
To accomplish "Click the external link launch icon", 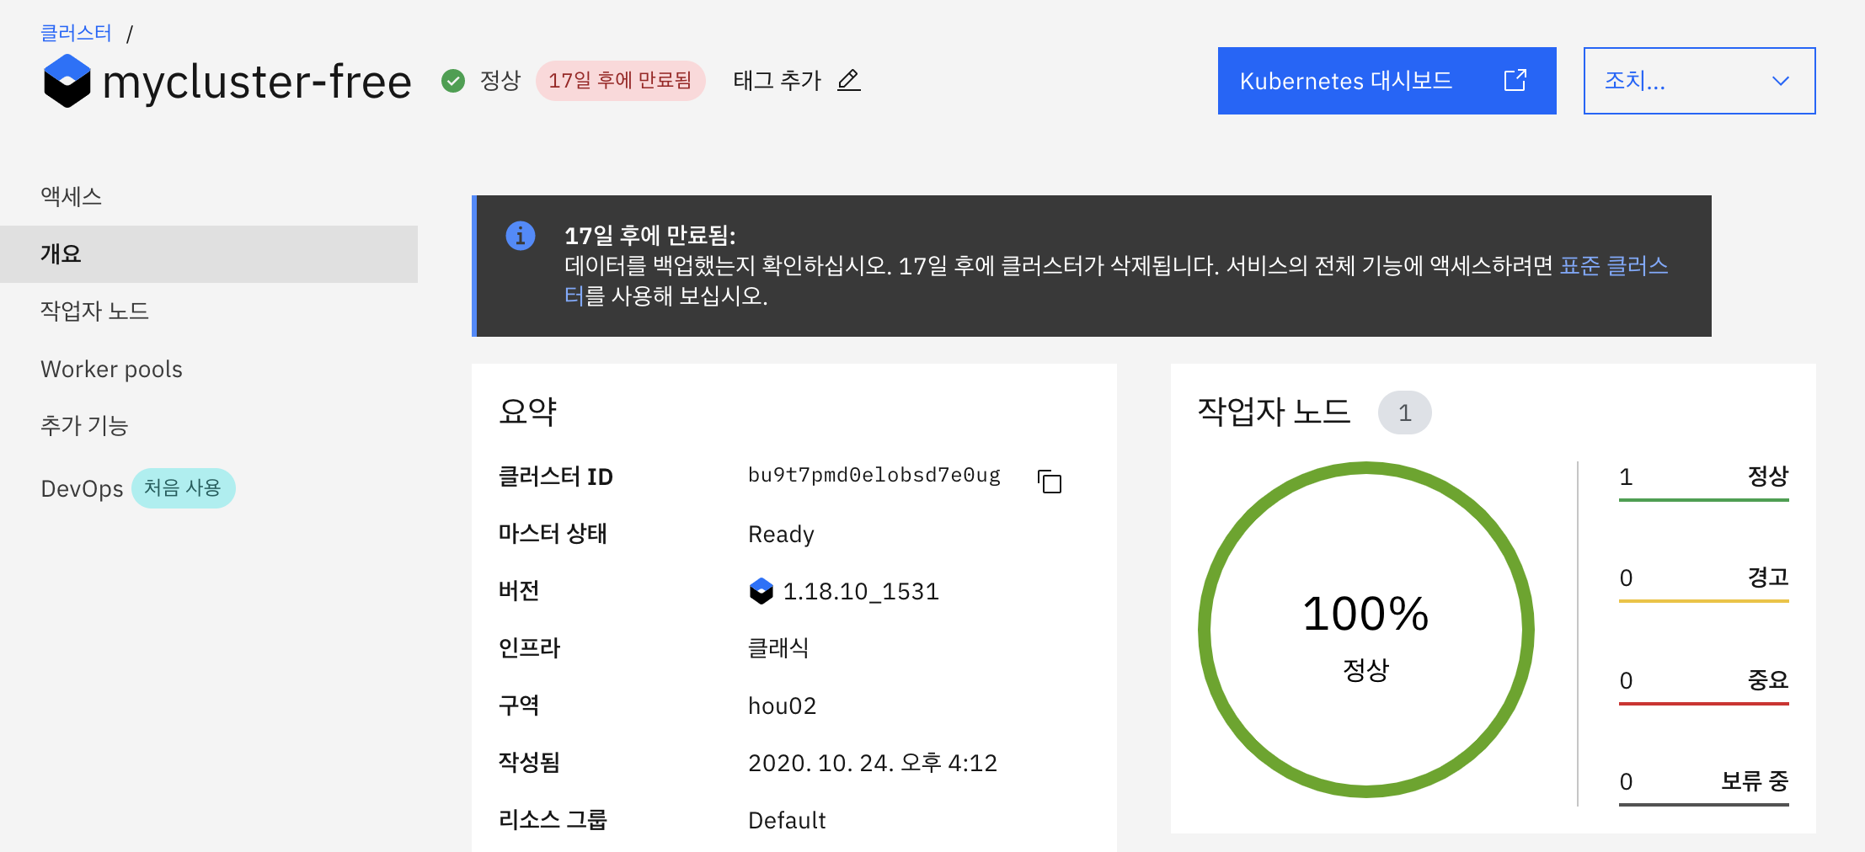I will click(x=1515, y=80).
